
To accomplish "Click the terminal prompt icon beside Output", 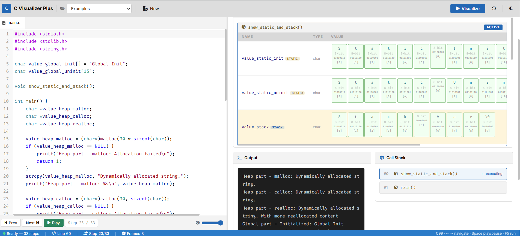I will (x=239, y=158).
